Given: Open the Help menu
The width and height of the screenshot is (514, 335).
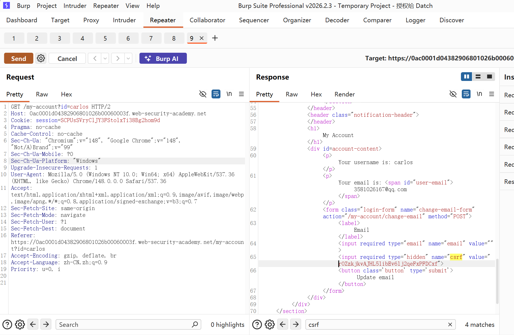Looking at the screenshot, I should tap(153, 6).
